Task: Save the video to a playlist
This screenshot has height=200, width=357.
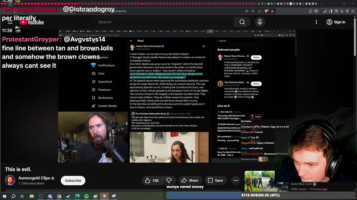Action: tap(215, 181)
